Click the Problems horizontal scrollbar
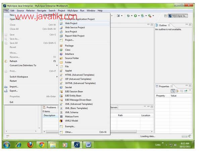Viewport: 206px width, 155px height. 98,131
